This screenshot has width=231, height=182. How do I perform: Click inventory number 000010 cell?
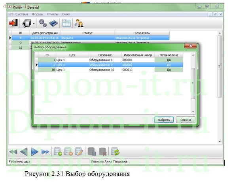pos(138,70)
